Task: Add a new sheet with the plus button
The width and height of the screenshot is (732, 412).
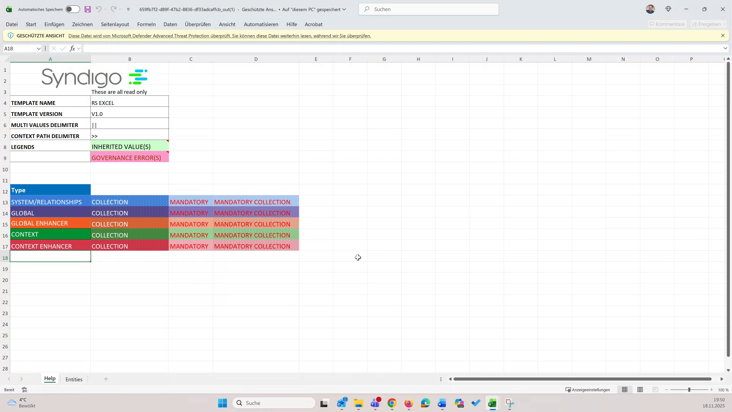Action: point(106,379)
